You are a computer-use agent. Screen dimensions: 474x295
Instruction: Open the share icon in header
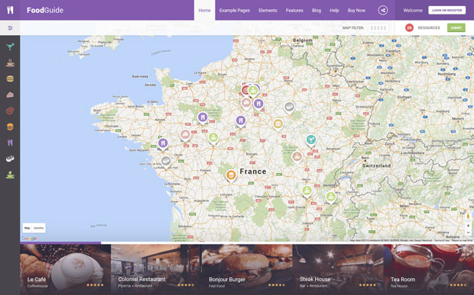coord(383,10)
